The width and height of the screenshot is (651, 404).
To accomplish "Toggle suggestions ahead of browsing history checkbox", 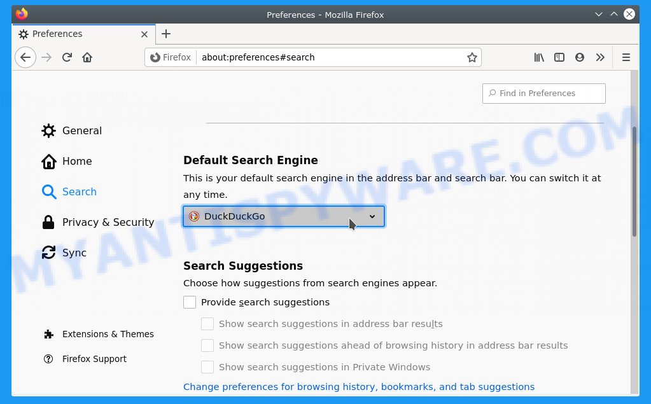I will point(207,345).
